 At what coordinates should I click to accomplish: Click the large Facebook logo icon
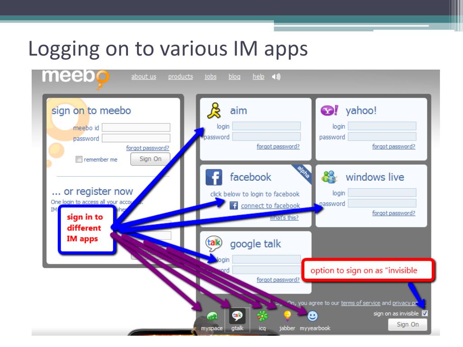pyautogui.click(x=214, y=177)
